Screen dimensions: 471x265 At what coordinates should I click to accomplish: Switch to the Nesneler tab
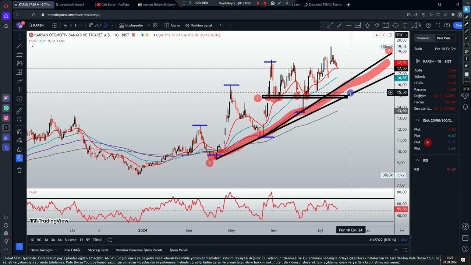pyautogui.click(x=424, y=38)
